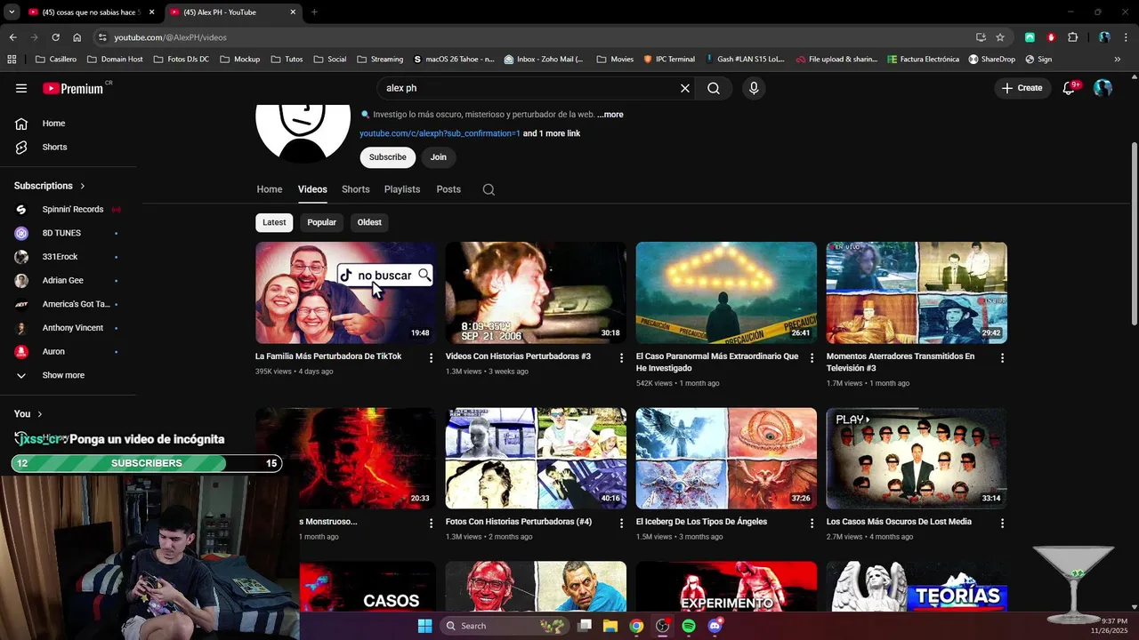Image resolution: width=1139 pixels, height=640 pixels.
Task: Reload the page in Chrome
Action: [55, 37]
